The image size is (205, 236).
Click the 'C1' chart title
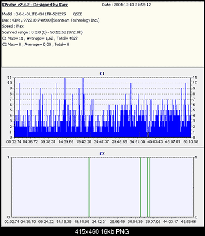click(x=102, y=74)
